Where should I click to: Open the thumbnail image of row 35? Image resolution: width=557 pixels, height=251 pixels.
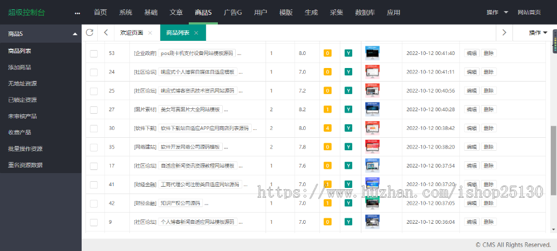[x=373, y=147]
